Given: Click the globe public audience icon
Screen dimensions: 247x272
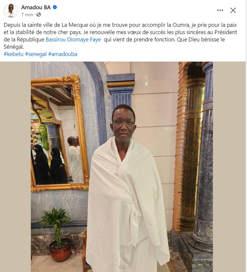Looking at the screenshot, I should click(38, 15).
